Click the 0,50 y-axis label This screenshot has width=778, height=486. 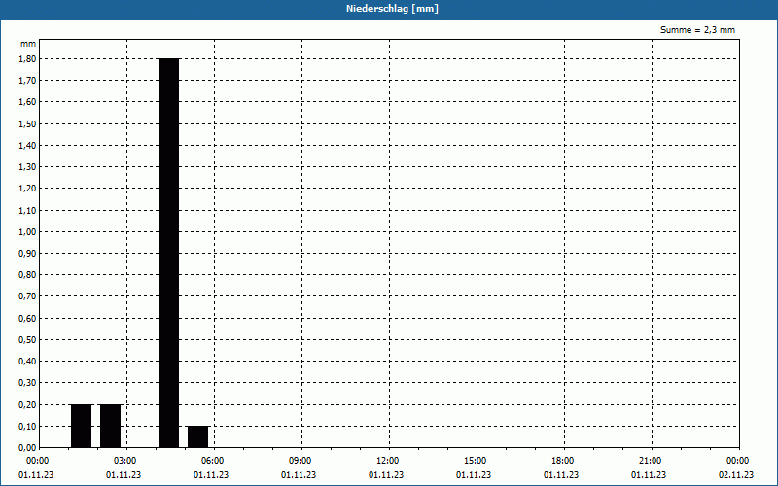(x=27, y=339)
